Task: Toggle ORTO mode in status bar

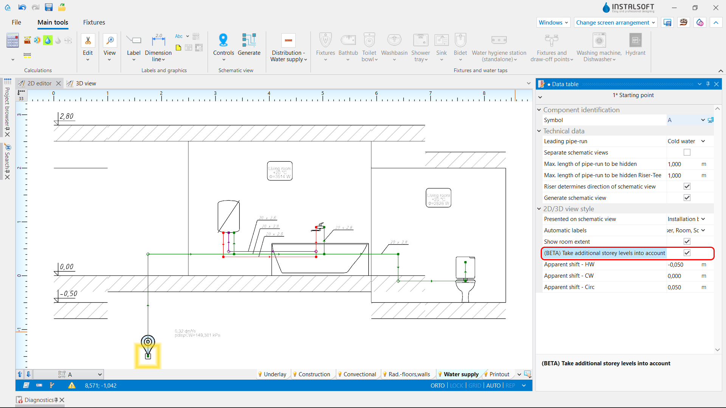Action: (437, 385)
